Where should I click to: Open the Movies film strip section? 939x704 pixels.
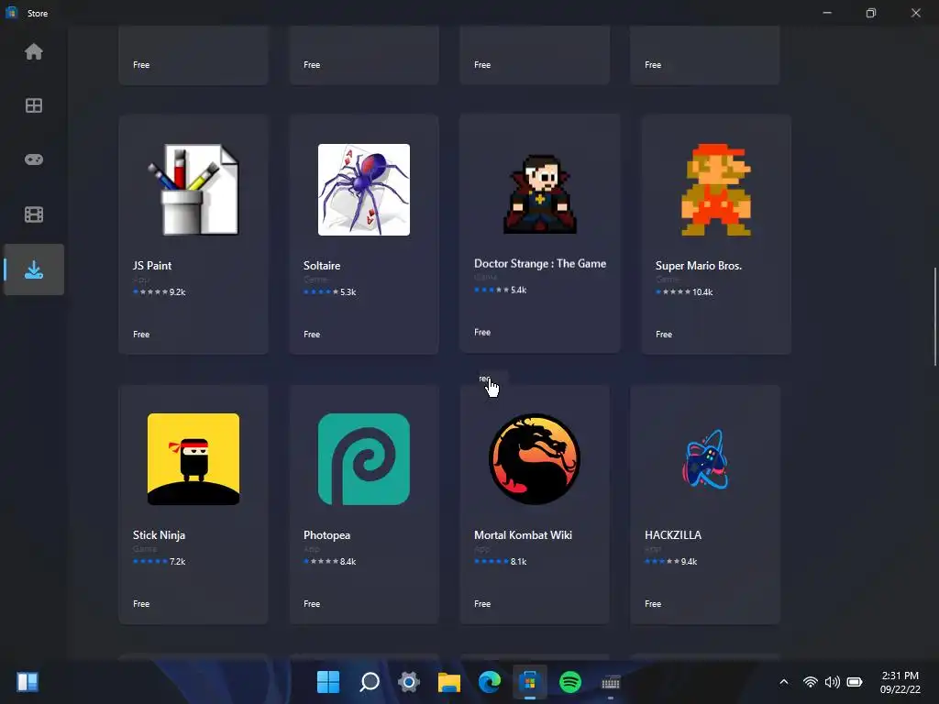[x=34, y=214]
